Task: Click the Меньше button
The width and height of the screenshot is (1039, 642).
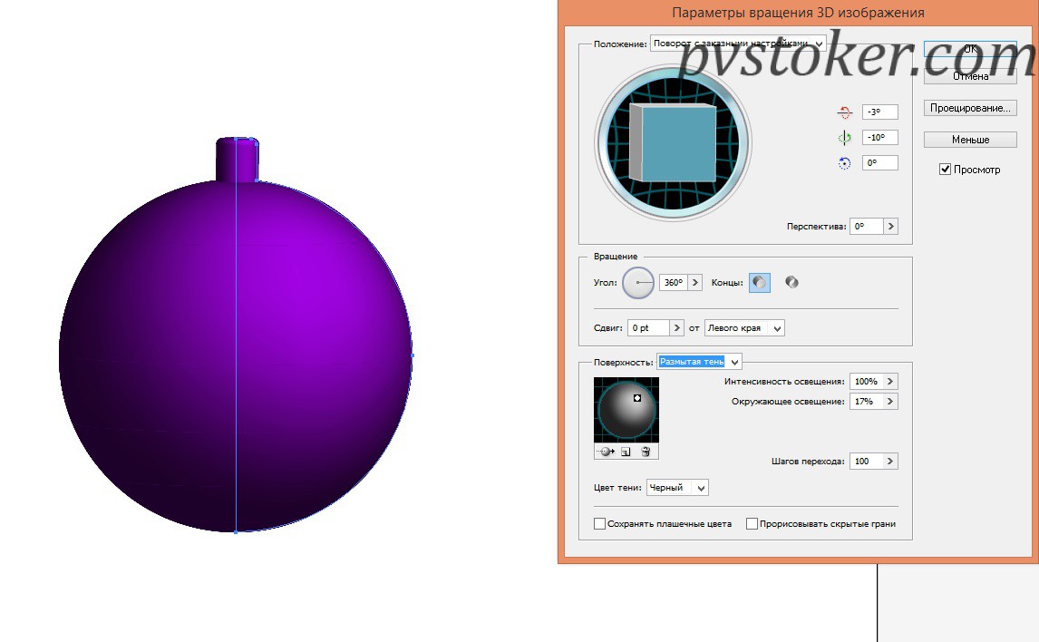Action: tap(970, 140)
